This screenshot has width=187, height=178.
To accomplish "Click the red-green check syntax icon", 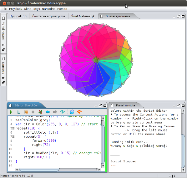I will [40, 112].
